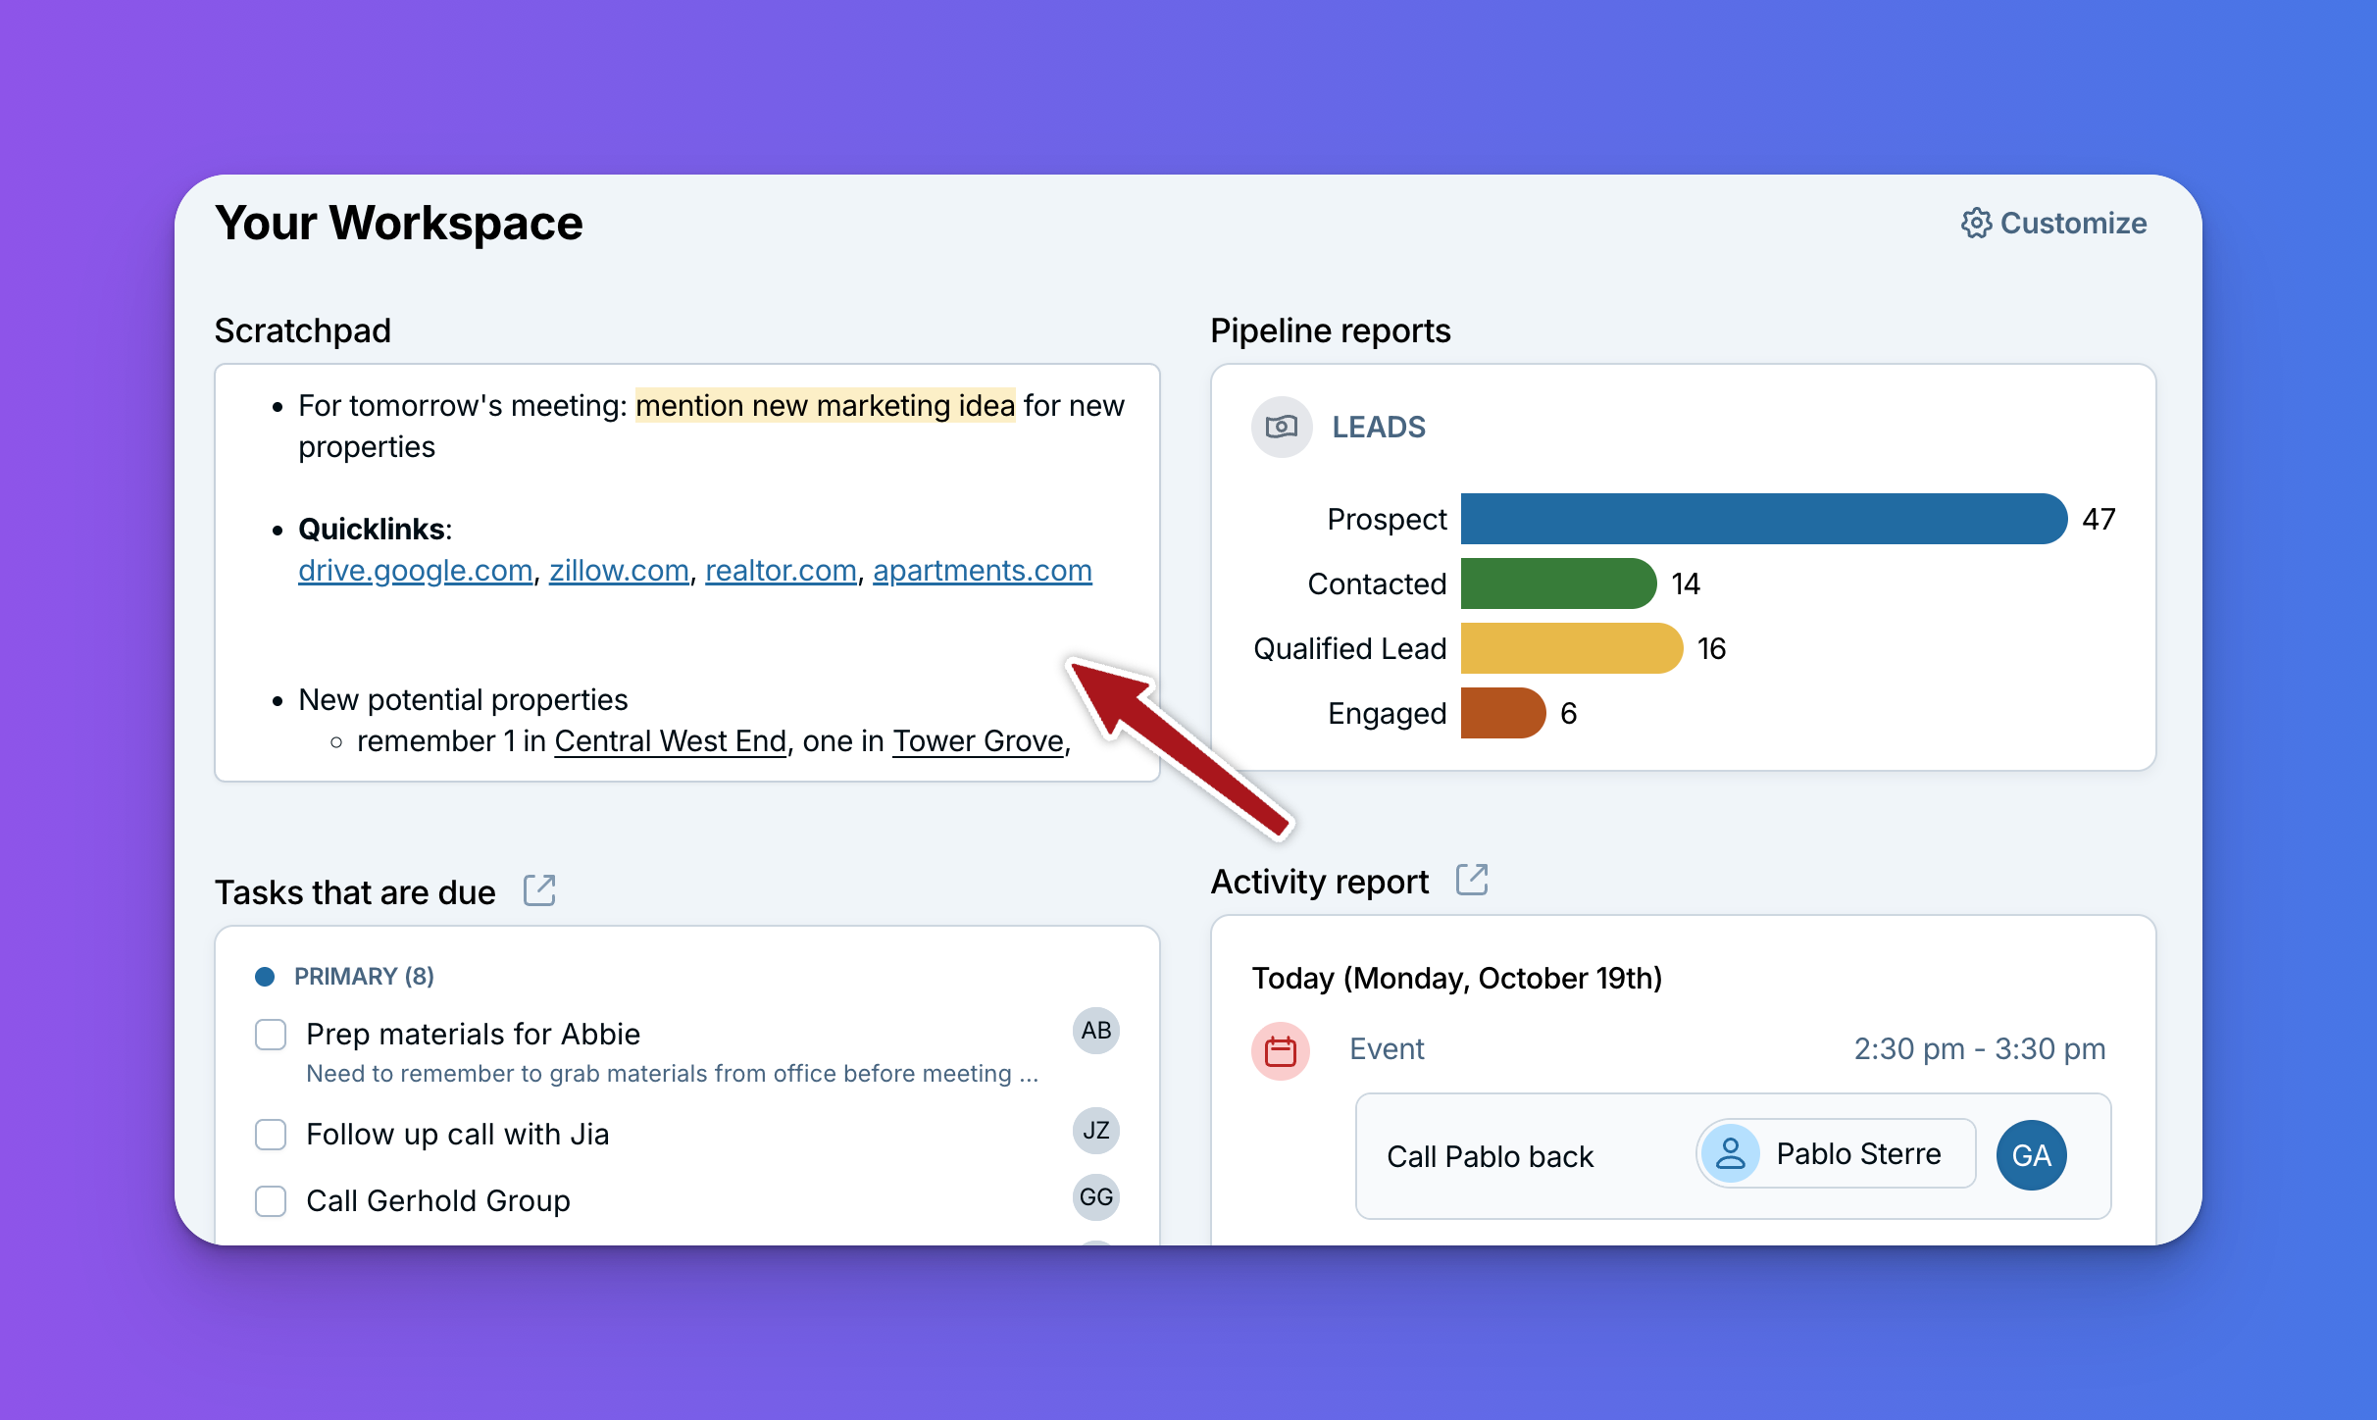The height and width of the screenshot is (1420, 2377).
Task: Open the zillow.com quicklink
Action: (619, 570)
